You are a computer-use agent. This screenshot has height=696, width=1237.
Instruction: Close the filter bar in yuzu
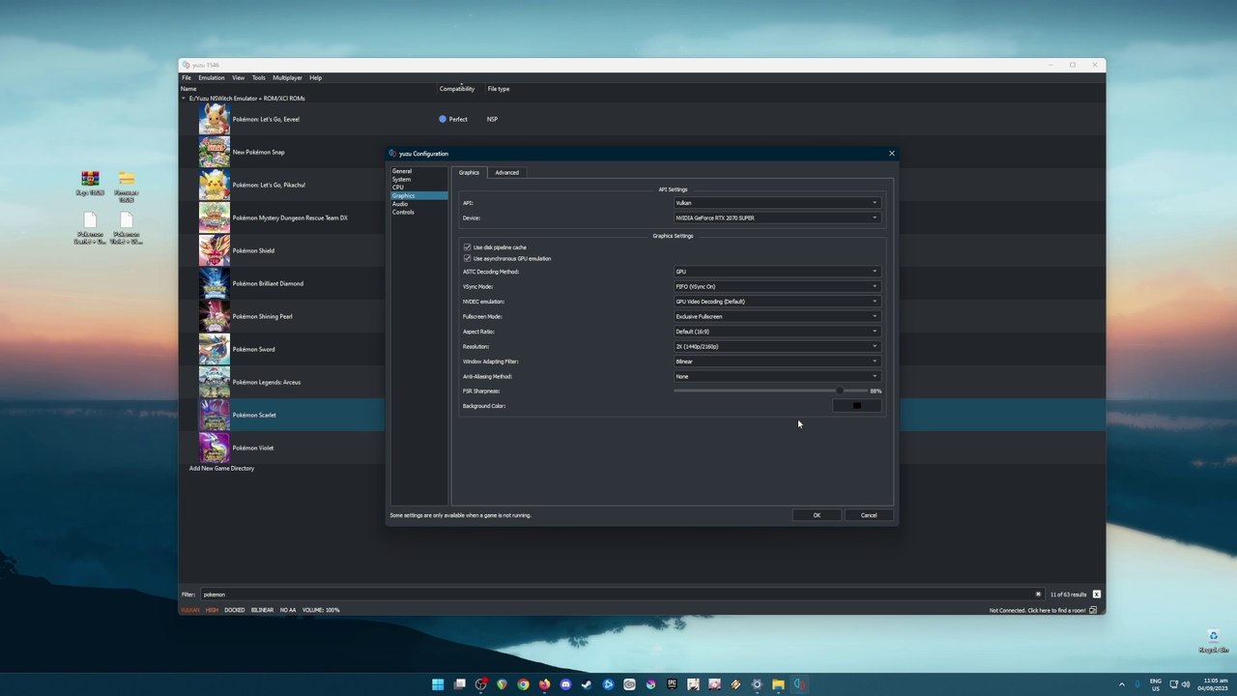1096,594
